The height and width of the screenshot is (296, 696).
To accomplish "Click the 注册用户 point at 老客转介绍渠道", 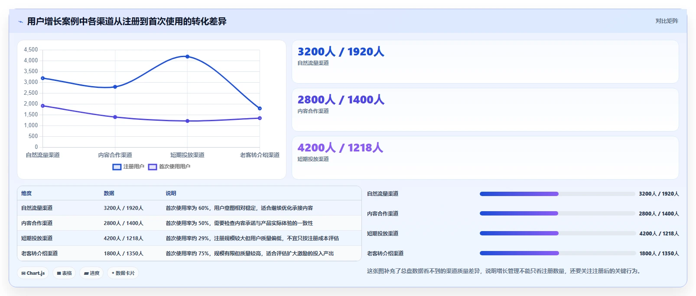I will 260,109.
